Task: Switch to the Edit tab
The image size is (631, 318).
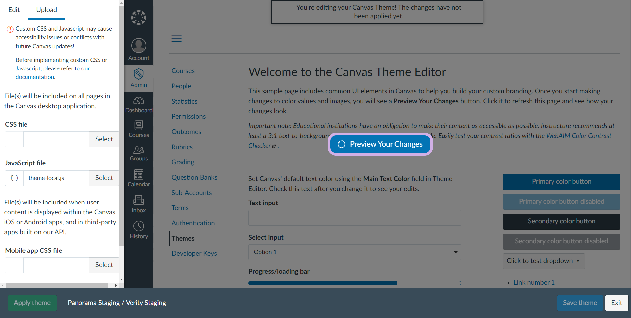Action: click(x=14, y=10)
